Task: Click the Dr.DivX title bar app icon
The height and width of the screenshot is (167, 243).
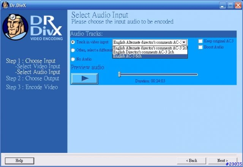Action: pyautogui.click(x=5, y=5)
